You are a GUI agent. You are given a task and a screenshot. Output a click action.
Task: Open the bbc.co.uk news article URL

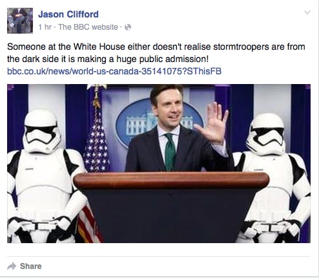coord(114,71)
